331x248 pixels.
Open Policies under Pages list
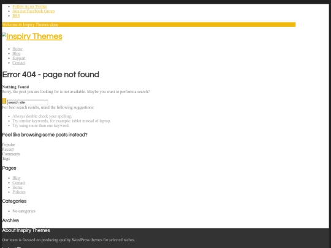(19, 192)
